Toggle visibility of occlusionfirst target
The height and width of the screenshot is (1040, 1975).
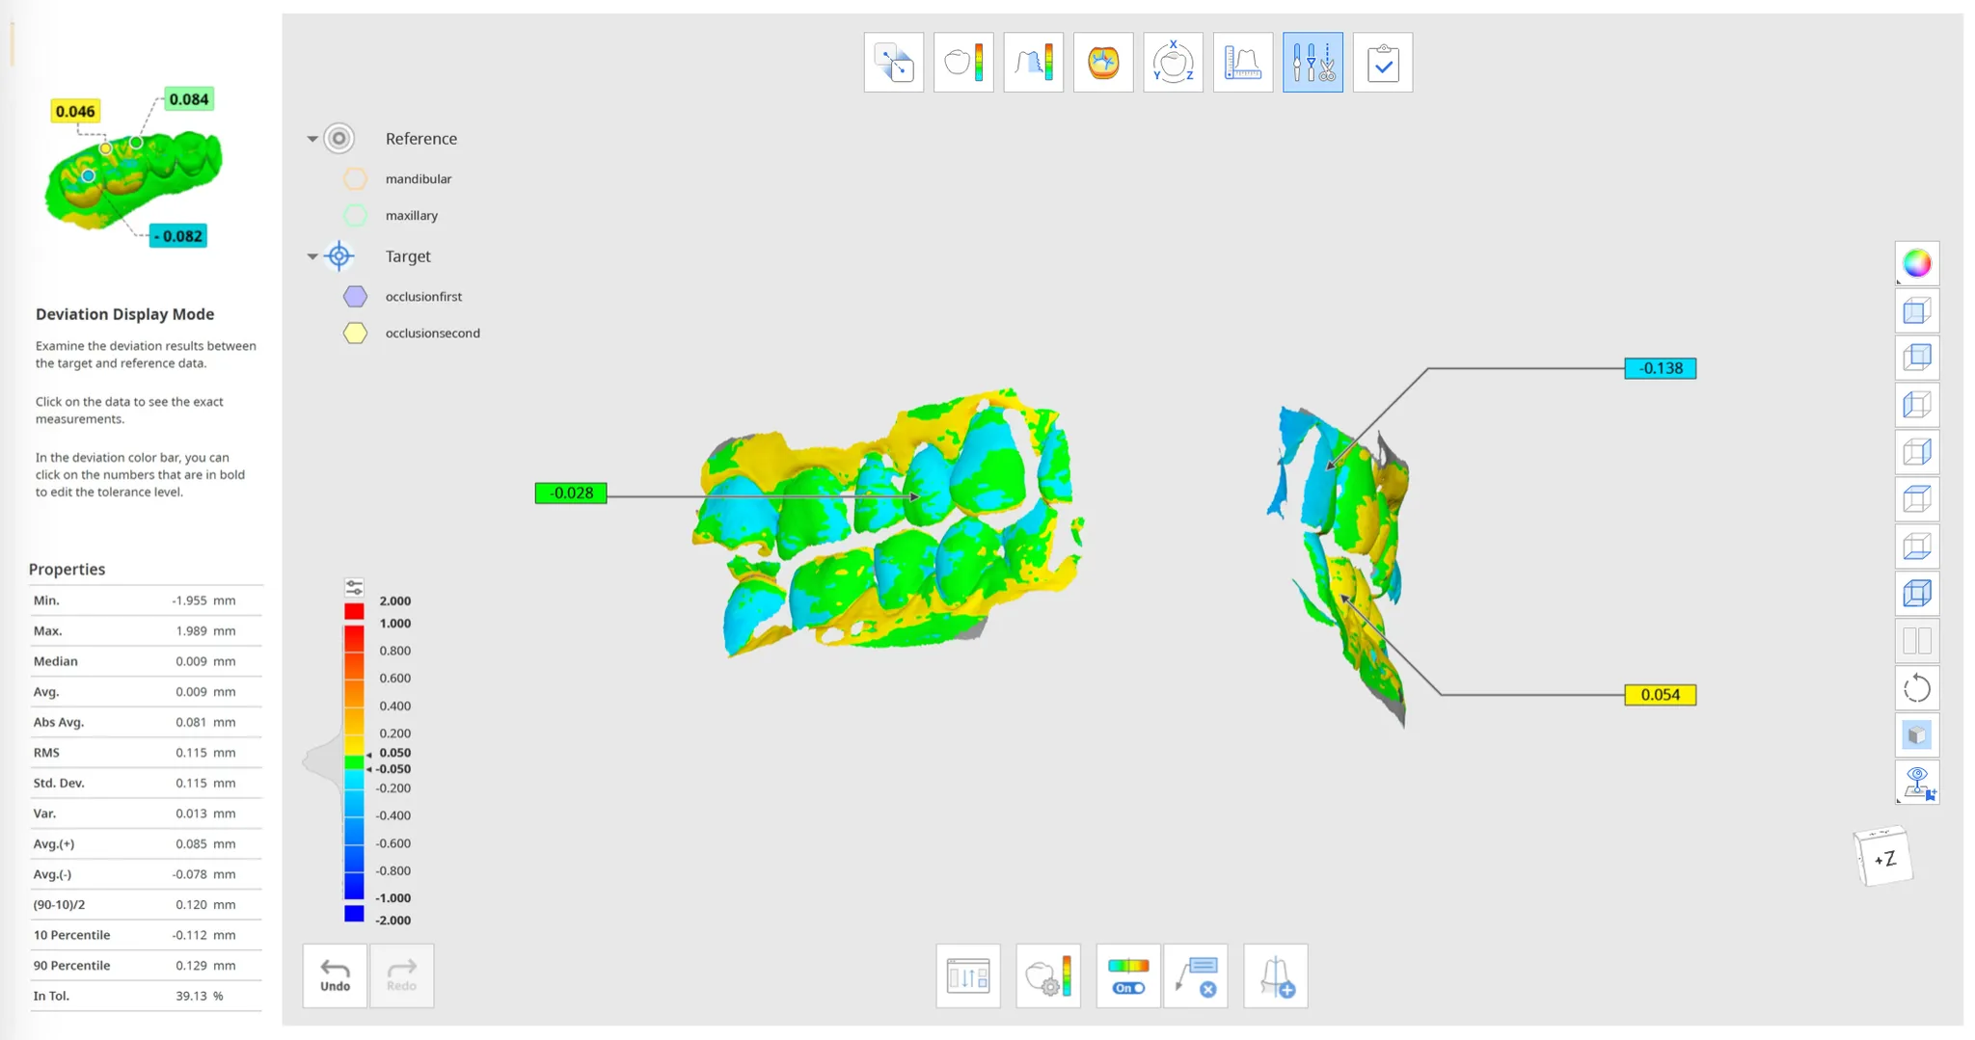355,296
